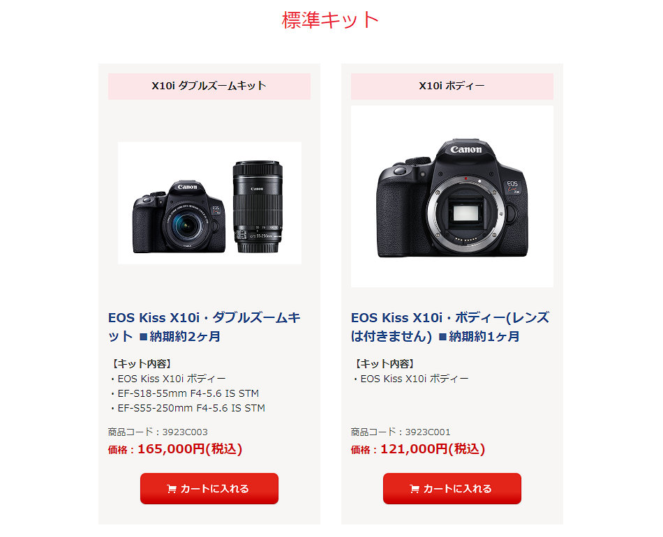The width and height of the screenshot is (663, 537).
Task: Add the 165,000円 double zoom kit to cart
Action: [x=209, y=488]
